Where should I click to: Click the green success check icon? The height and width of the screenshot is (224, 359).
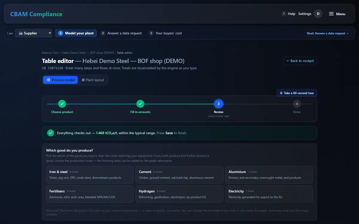51,133
